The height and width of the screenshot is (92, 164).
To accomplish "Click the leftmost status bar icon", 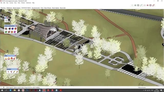I will pyautogui.click(x=1, y=87).
